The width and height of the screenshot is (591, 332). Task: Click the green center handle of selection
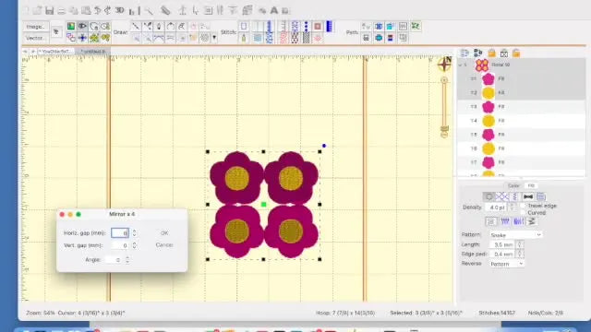coord(263,205)
